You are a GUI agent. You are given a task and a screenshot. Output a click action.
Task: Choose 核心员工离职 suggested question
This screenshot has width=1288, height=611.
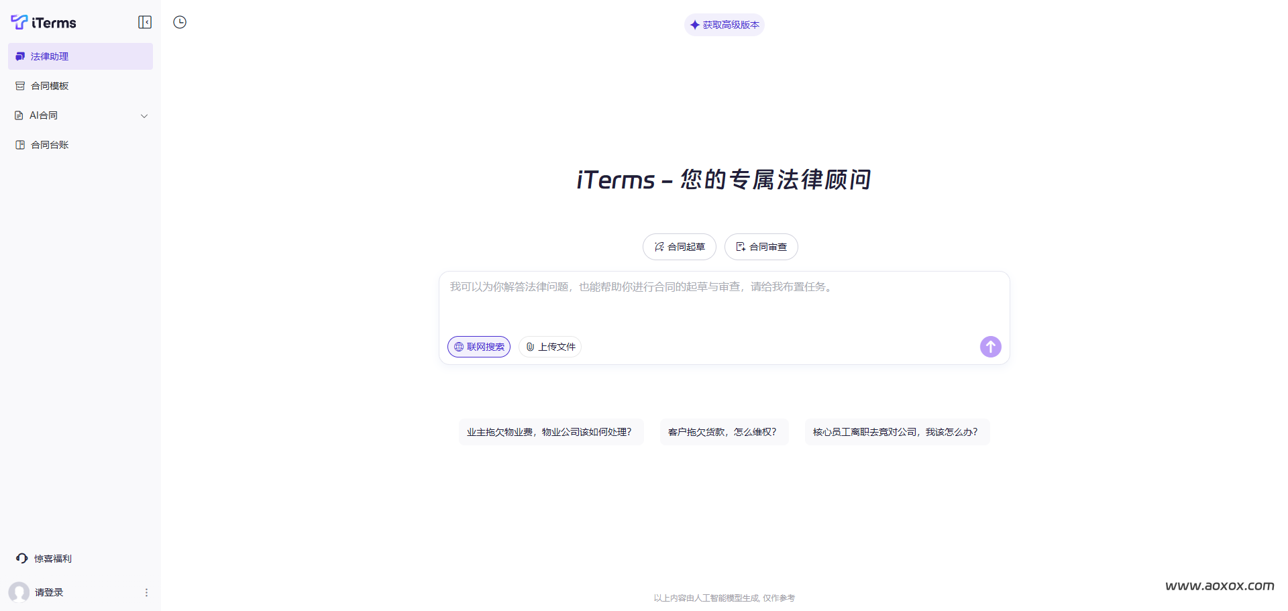coord(898,432)
